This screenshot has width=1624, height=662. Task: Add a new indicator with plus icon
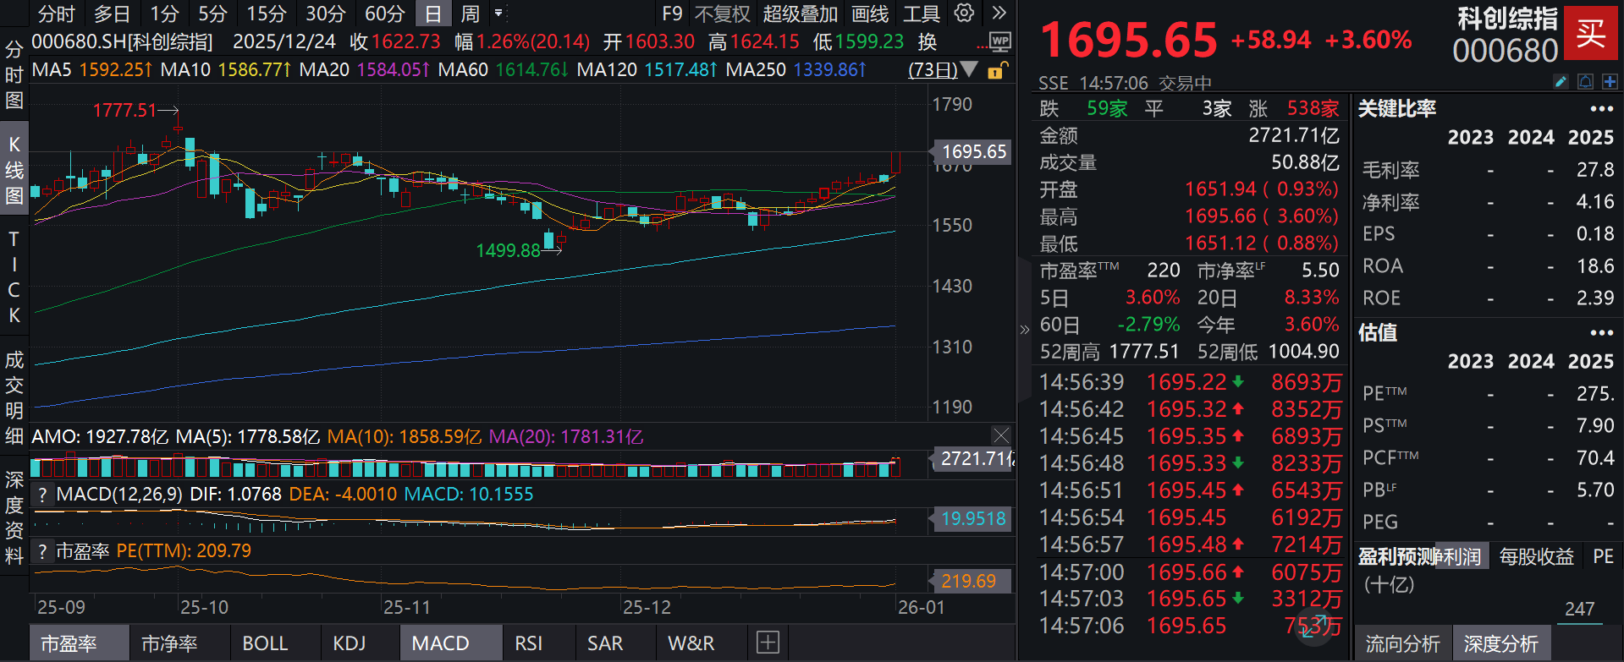click(x=768, y=643)
